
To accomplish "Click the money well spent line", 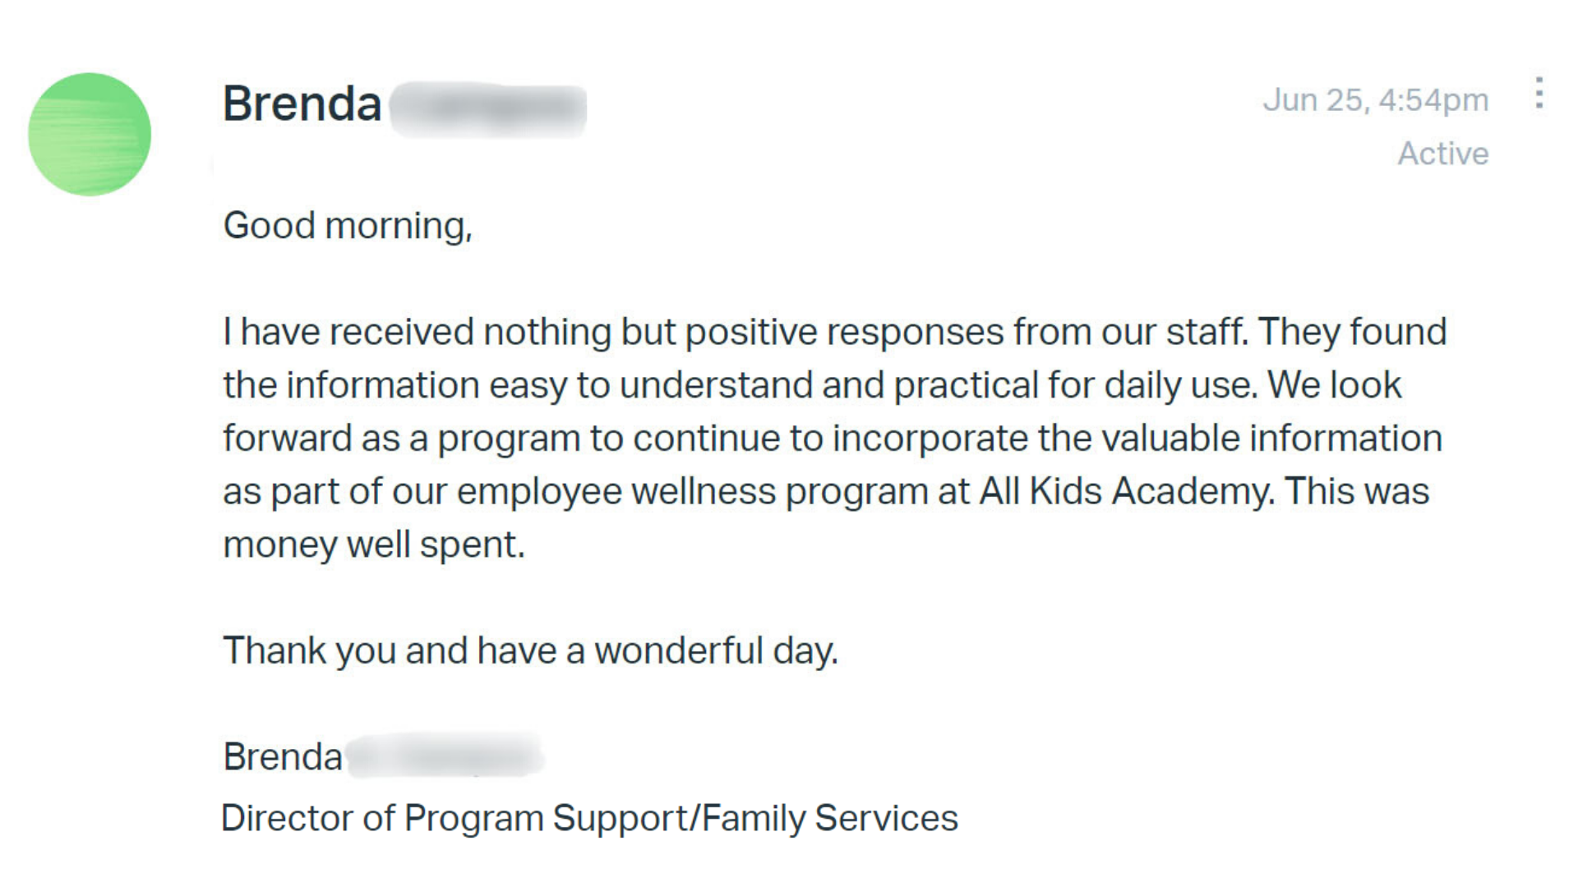I will (374, 545).
